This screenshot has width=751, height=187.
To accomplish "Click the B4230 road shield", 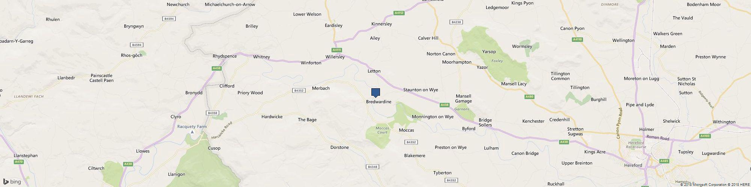I will point(456,22).
